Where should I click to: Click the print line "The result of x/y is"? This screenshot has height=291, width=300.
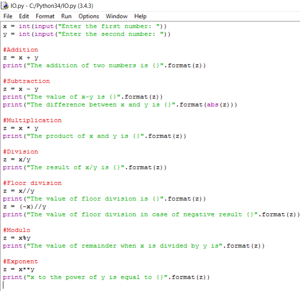point(85,167)
